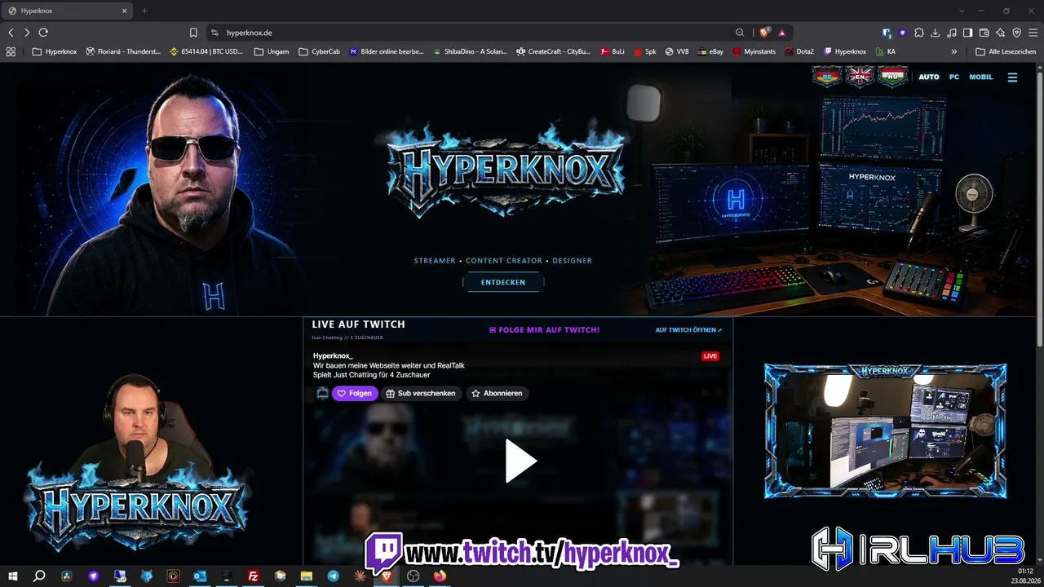Select the AUTO layout mode
The height and width of the screenshot is (587, 1044).
[x=929, y=77]
